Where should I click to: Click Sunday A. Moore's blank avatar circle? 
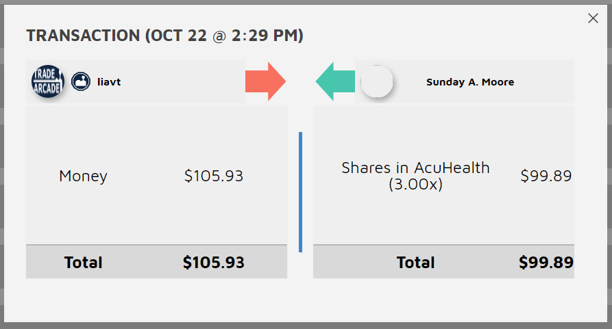(376, 81)
